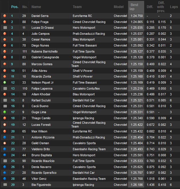The width and height of the screenshot is (180, 189).
Task: Click the green status icon for Guga Lima
Action: click(5, 112)
